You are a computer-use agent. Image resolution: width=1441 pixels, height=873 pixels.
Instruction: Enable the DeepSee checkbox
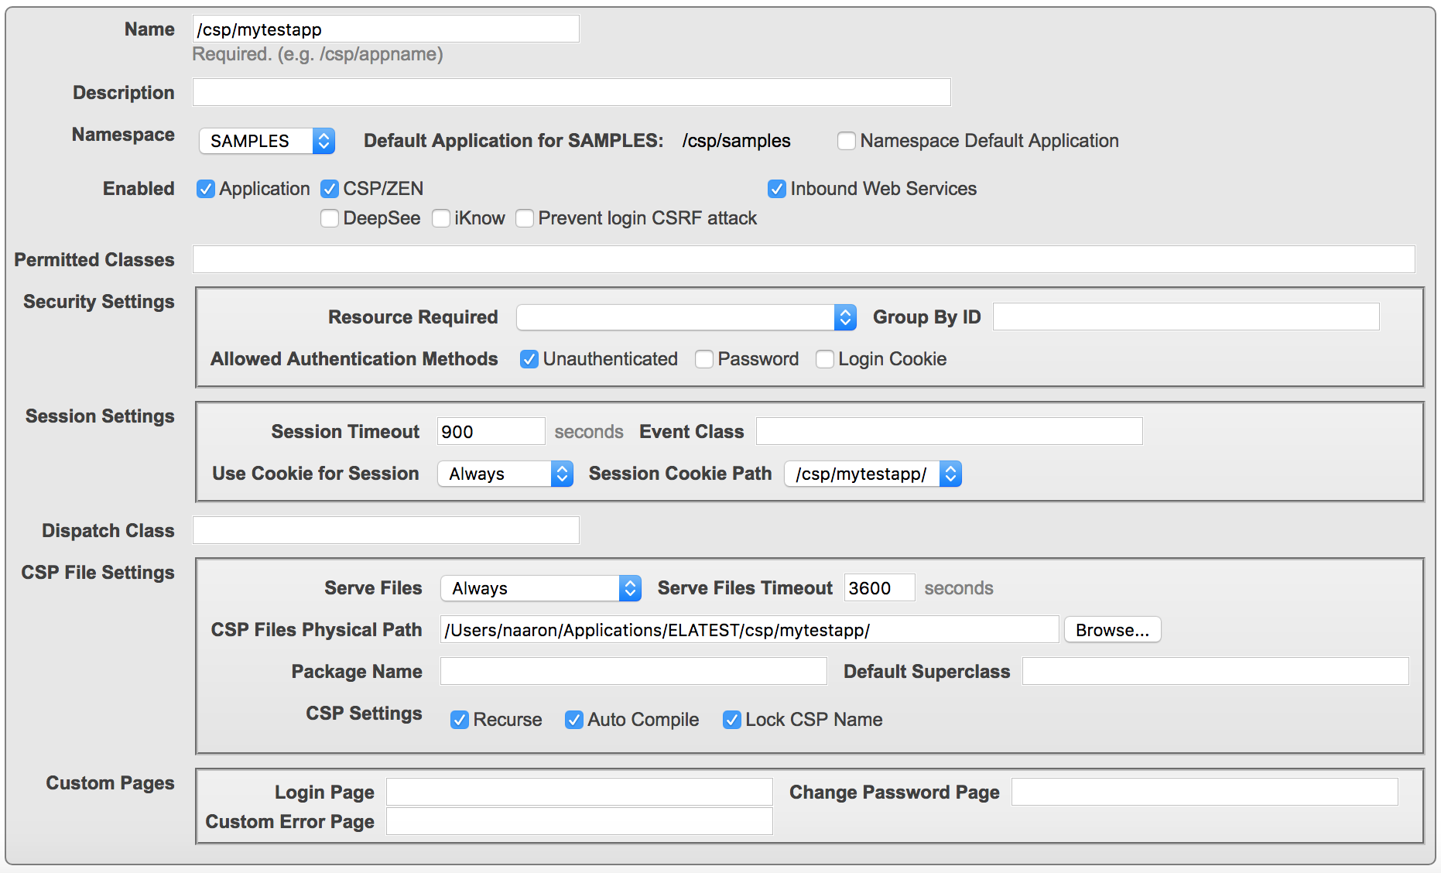(x=330, y=218)
